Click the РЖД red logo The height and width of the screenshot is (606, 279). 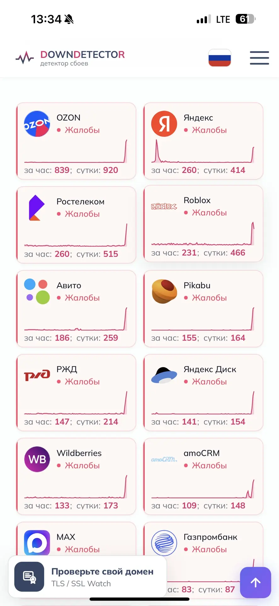point(37,375)
